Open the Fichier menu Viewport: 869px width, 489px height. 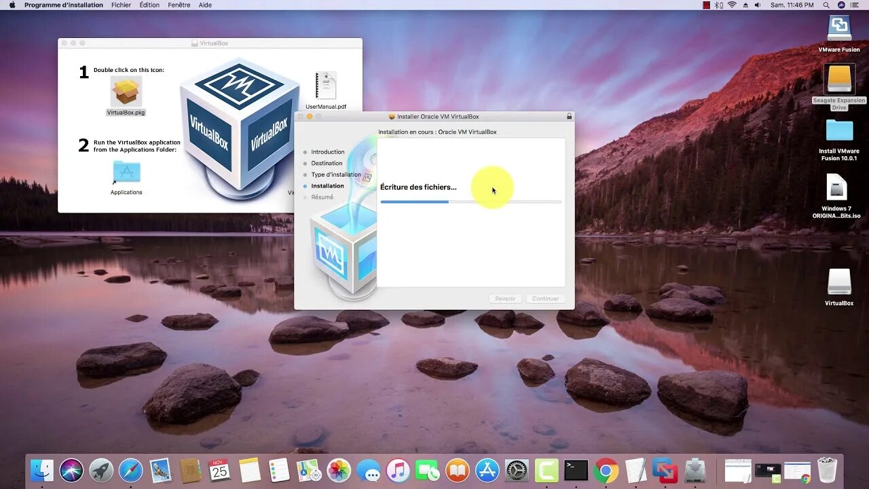(x=121, y=5)
